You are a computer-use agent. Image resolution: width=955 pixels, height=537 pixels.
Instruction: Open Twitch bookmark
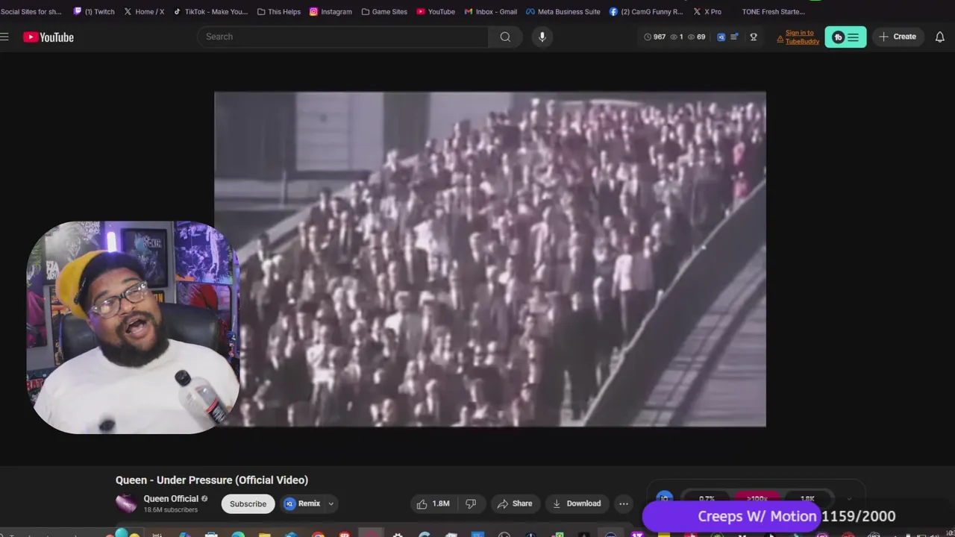coord(94,11)
